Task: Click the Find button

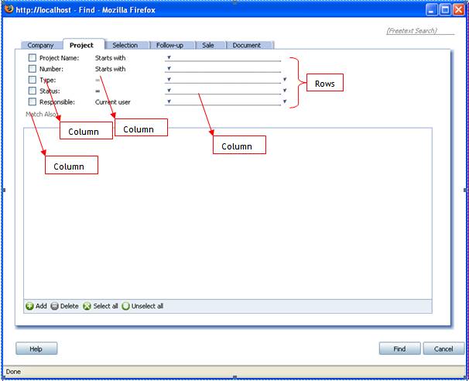Action: click(399, 348)
